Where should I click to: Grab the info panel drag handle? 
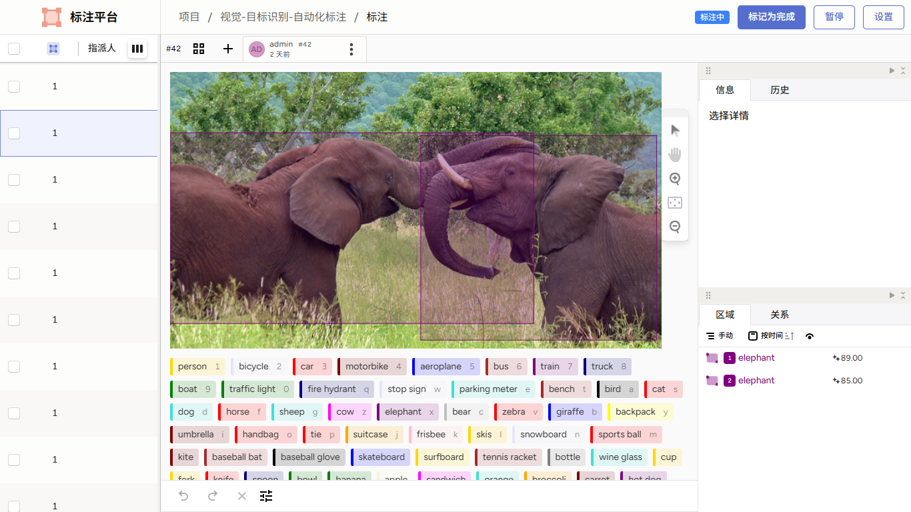(708, 71)
